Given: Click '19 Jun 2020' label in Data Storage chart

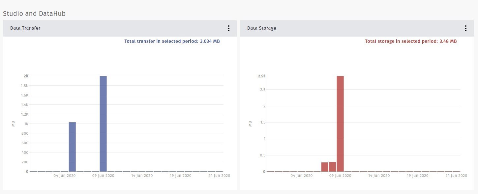Looking at the screenshot, I should (418, 176).
